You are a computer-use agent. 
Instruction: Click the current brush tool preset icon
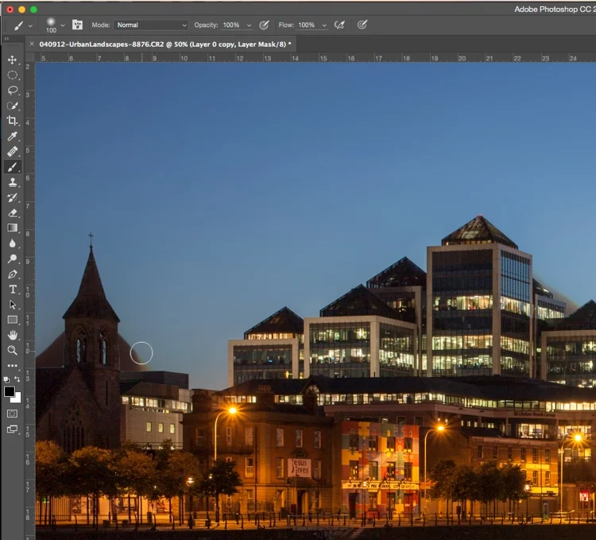coord(18,25)
